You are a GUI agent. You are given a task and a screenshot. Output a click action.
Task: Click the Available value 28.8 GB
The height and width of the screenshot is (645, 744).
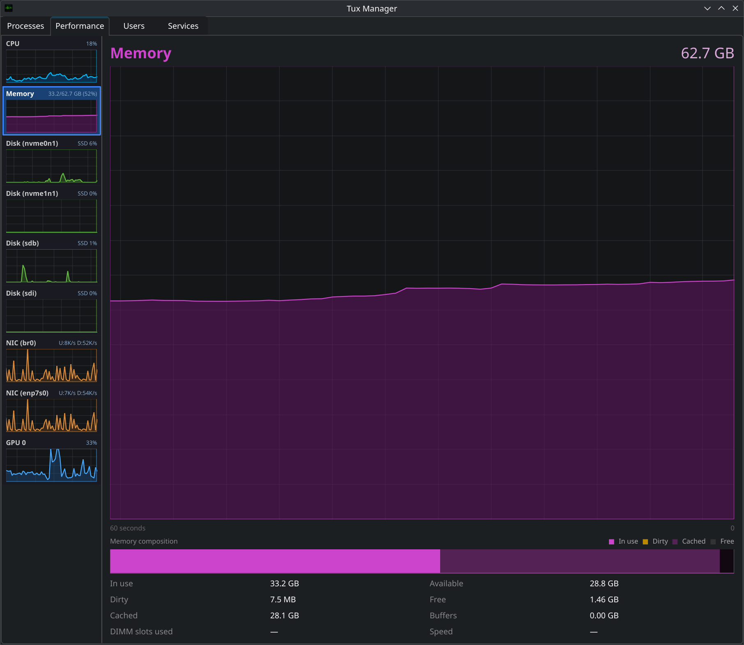[604, 583]
